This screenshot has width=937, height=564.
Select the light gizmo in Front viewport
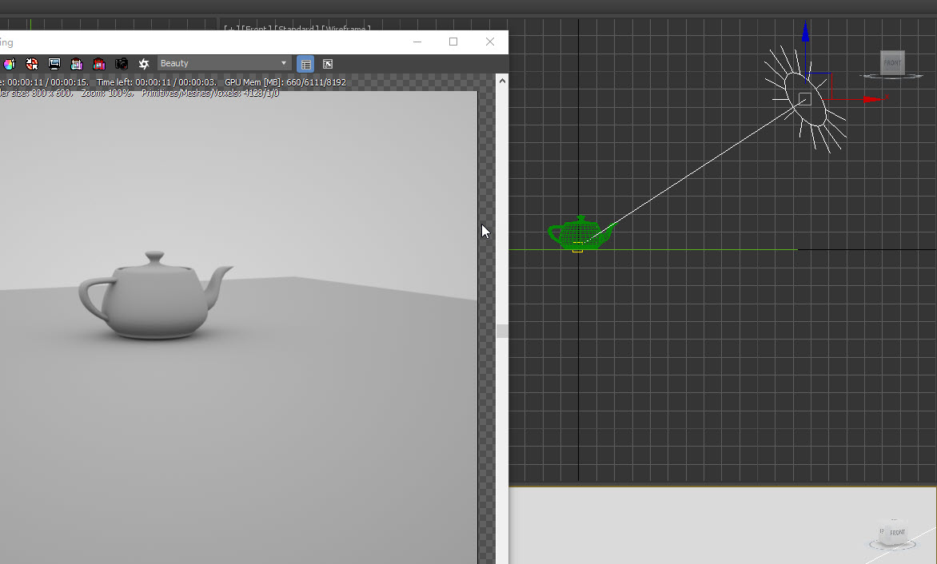pos(806,99)
